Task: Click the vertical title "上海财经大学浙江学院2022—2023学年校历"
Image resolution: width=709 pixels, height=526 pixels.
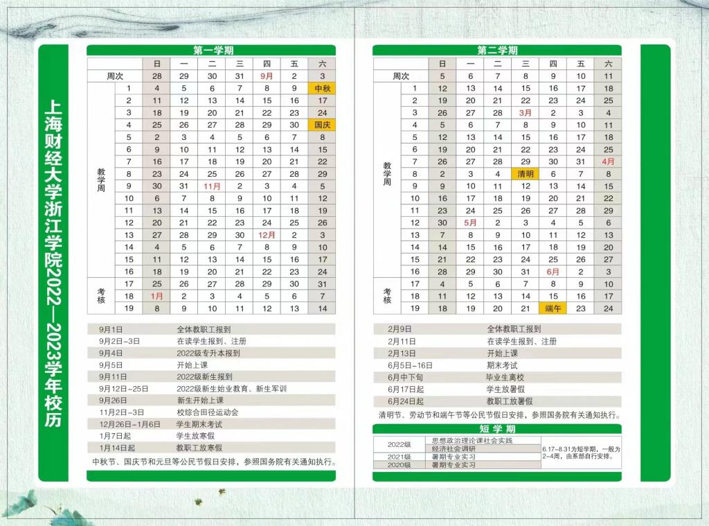Action: [53, 263]
